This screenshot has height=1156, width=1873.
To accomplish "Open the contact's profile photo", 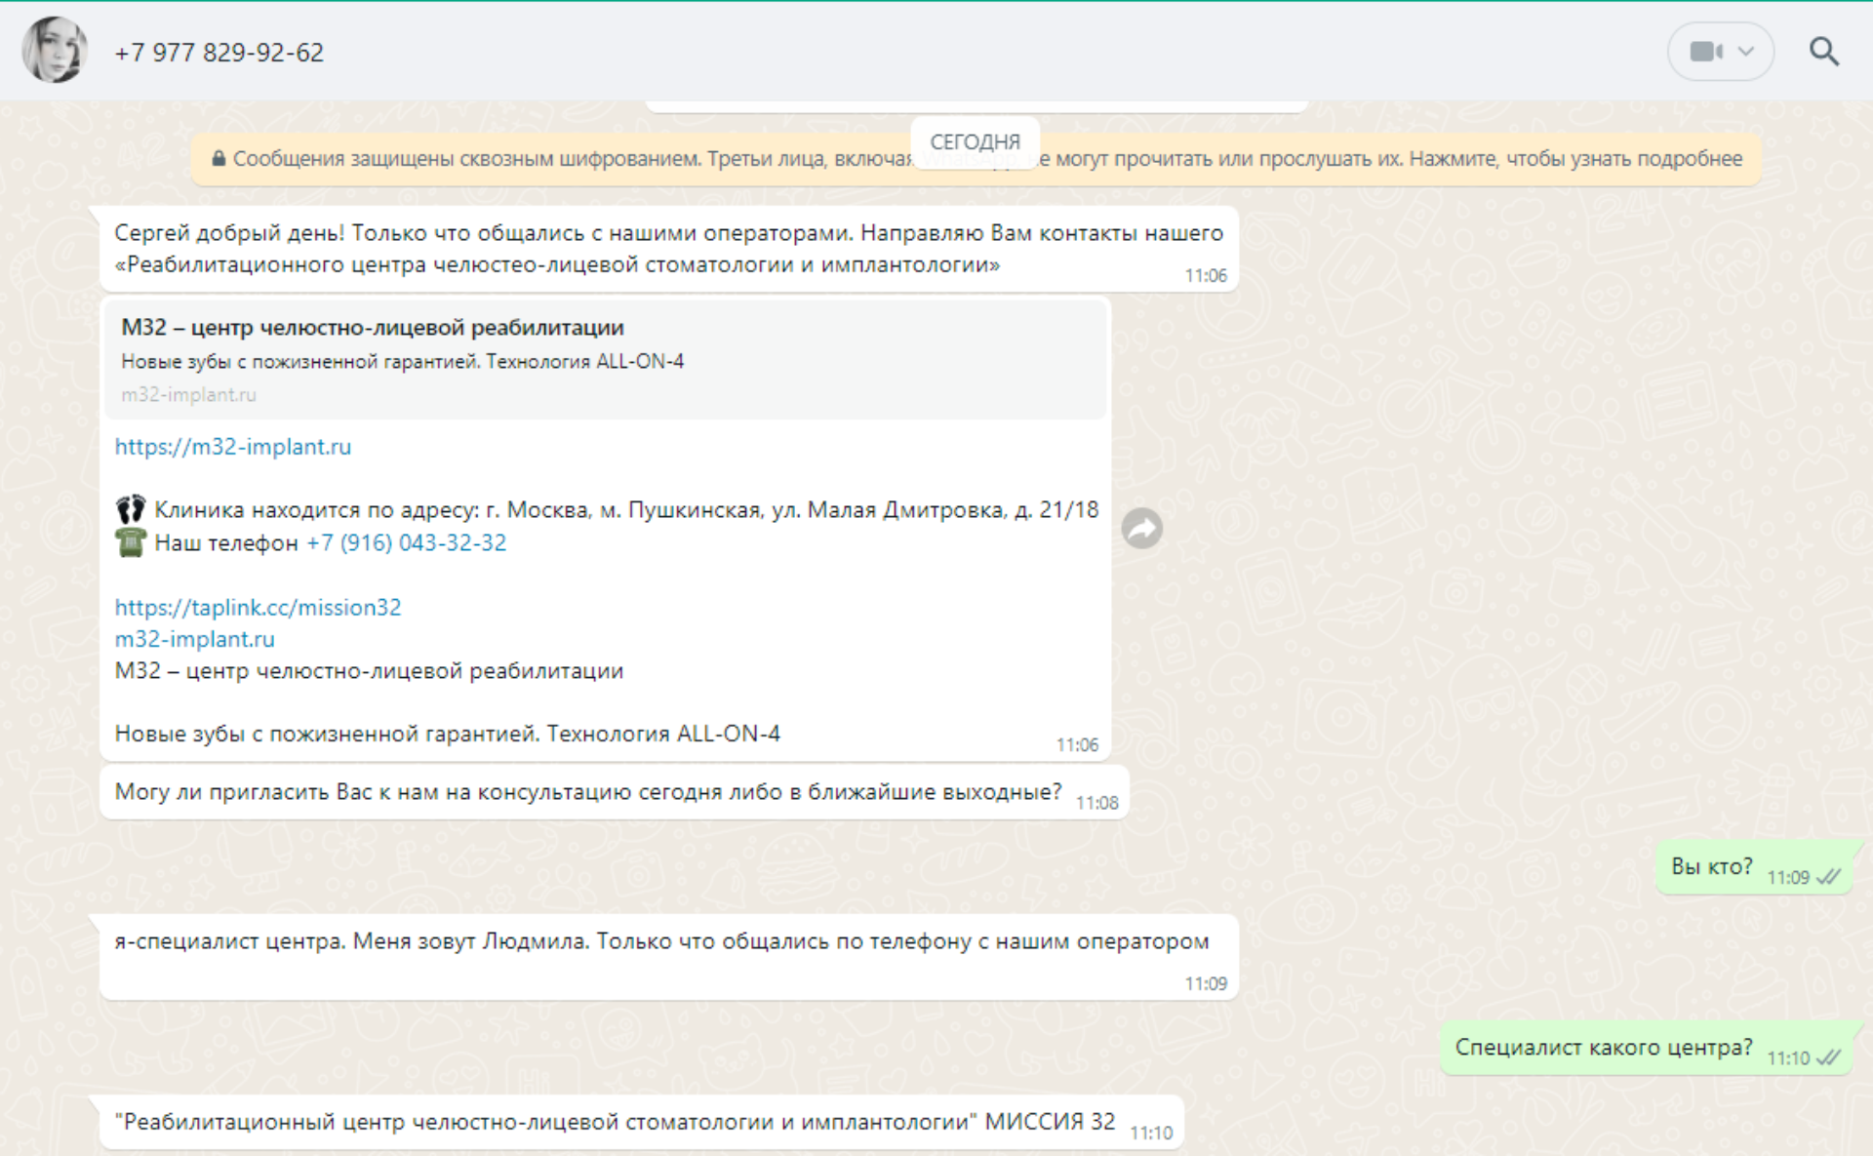I will (55, 51).
